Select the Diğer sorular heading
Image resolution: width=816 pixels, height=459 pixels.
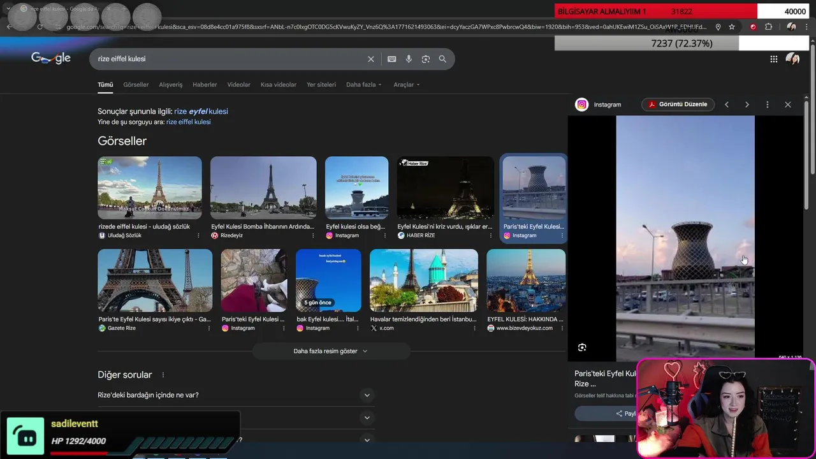pyautogui.click(x=125, y=375)
